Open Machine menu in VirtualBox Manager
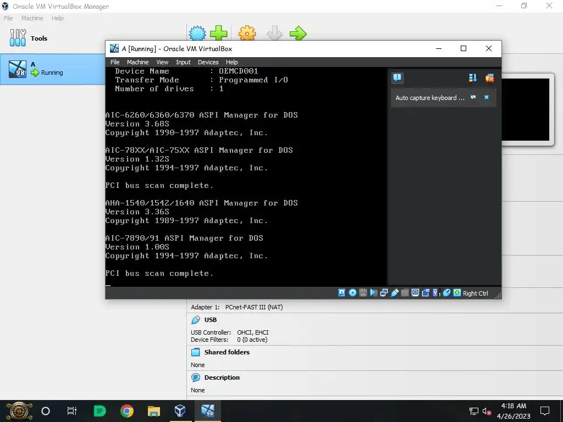This screenshot has height=422, width=563. point(32,18)
